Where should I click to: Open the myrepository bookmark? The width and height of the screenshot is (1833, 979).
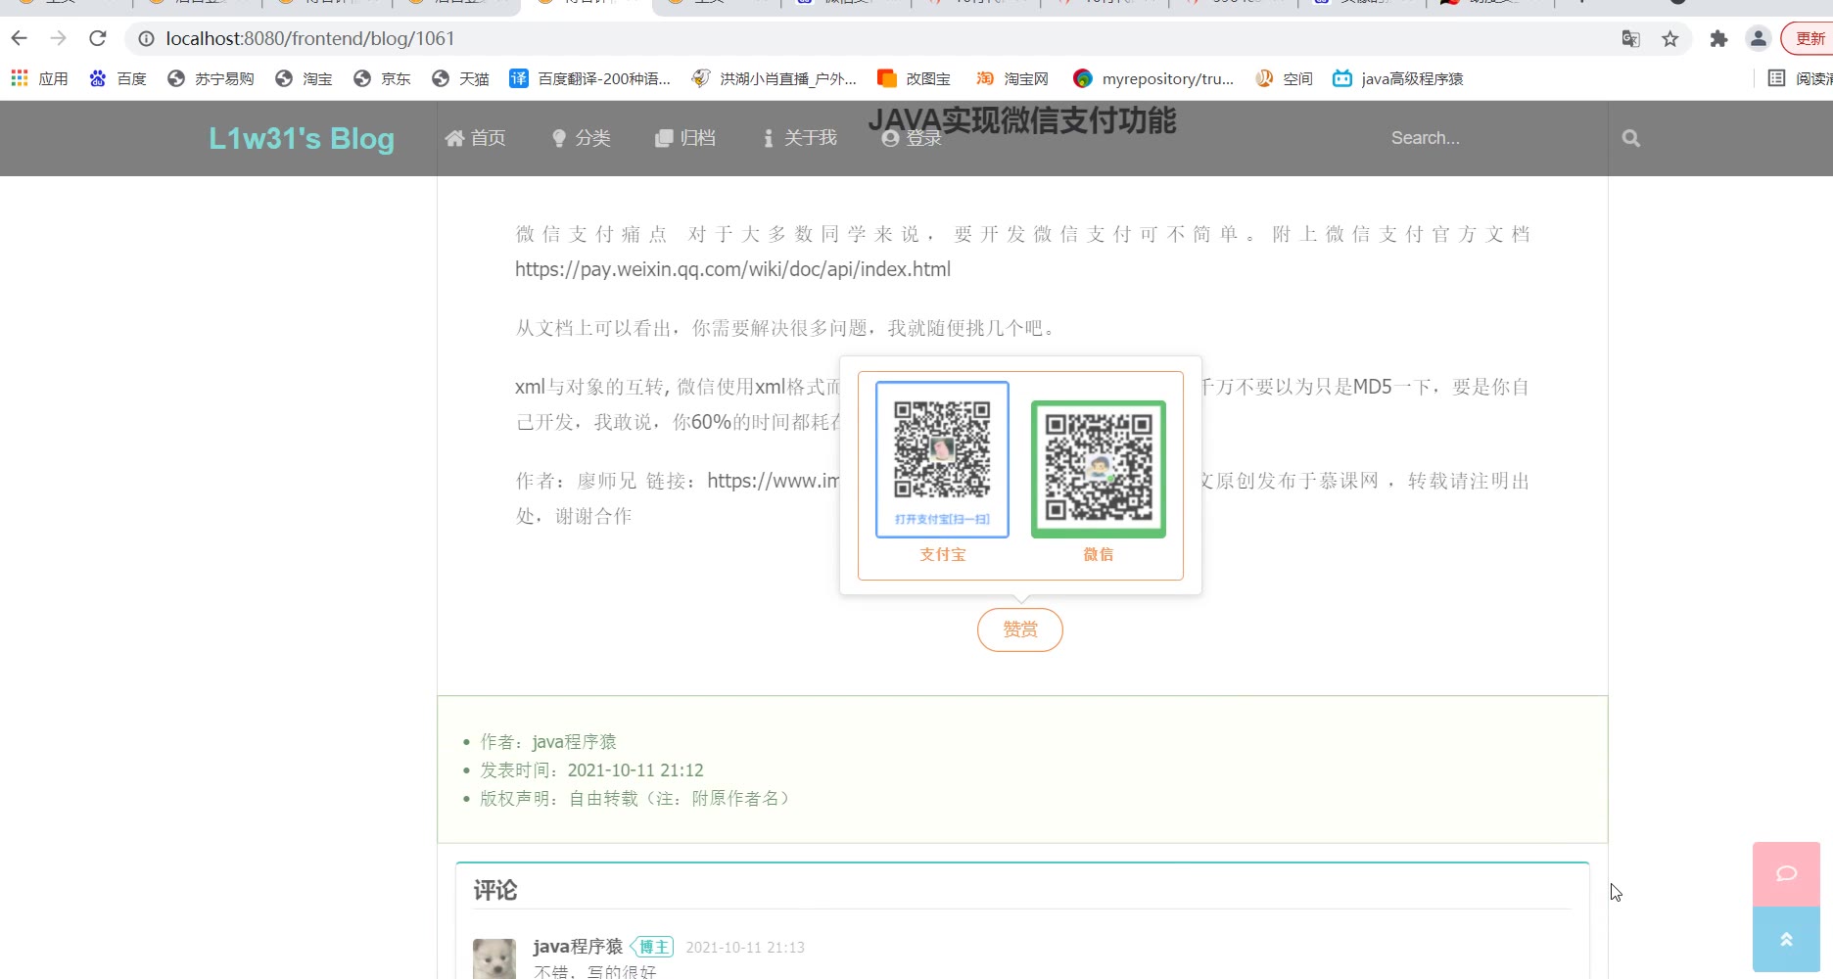(1153, 78)
